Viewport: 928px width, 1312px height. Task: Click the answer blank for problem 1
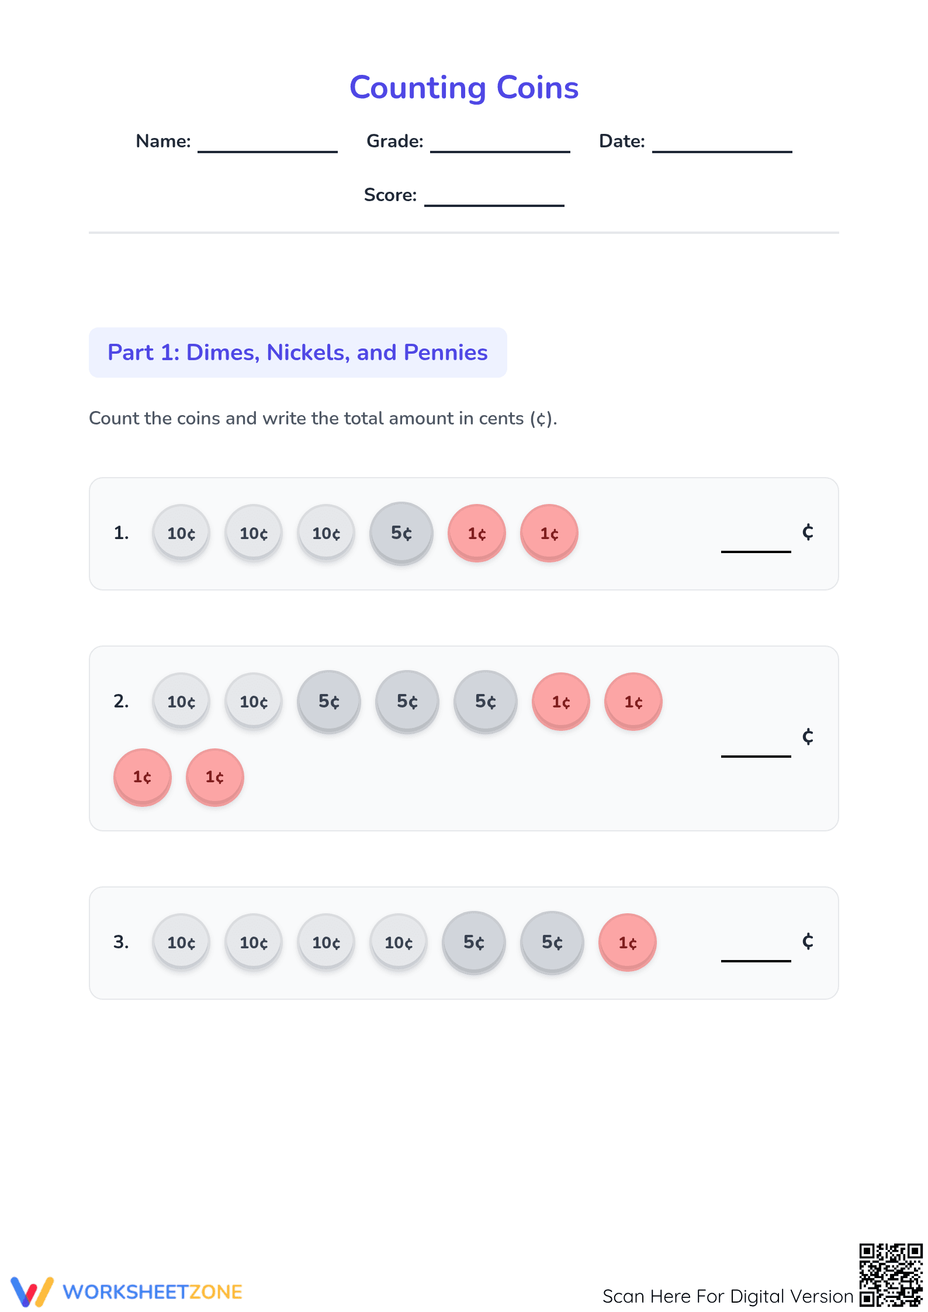[756, 551]
